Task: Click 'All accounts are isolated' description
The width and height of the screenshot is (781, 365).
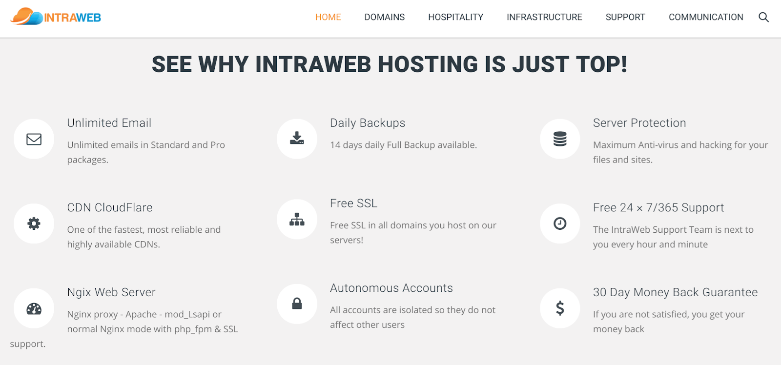Action: [412, 317]
